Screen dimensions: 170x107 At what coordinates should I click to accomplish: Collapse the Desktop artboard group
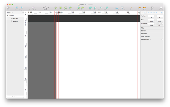click(x=8, y=16)
